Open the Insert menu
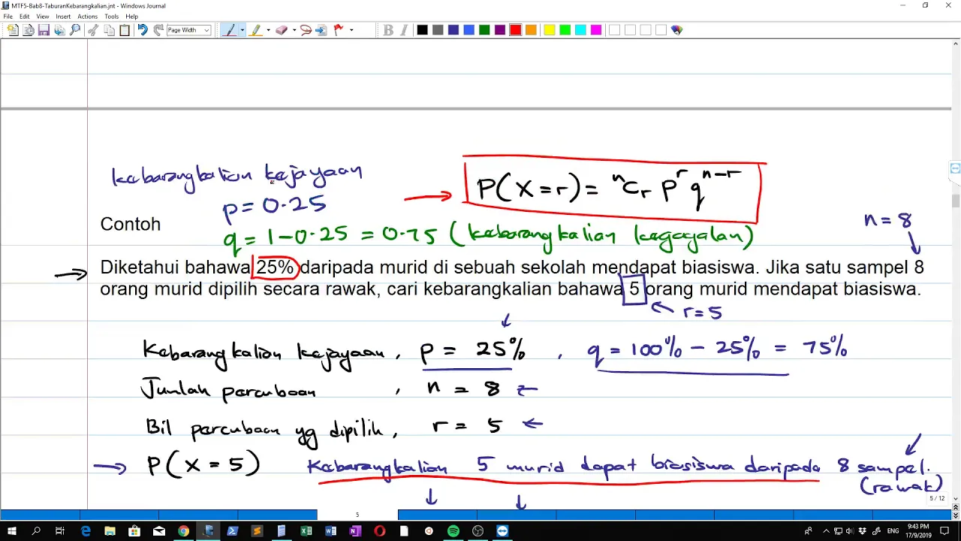 click(63, 17)
